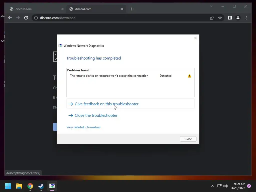Bookmark this tab with the star icon
256x192 pixels.
[x=220, y=18]
